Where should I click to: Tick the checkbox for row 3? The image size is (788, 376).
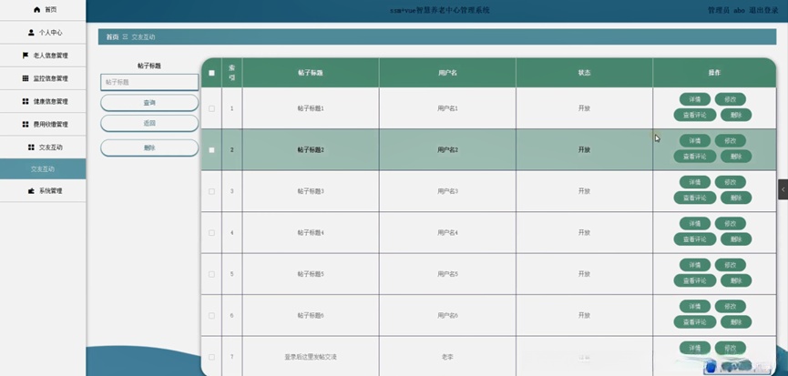pos(212,191)
